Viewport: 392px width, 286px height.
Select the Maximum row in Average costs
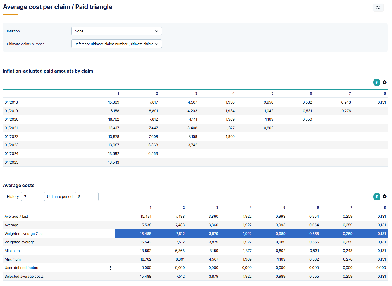(196, 259)
